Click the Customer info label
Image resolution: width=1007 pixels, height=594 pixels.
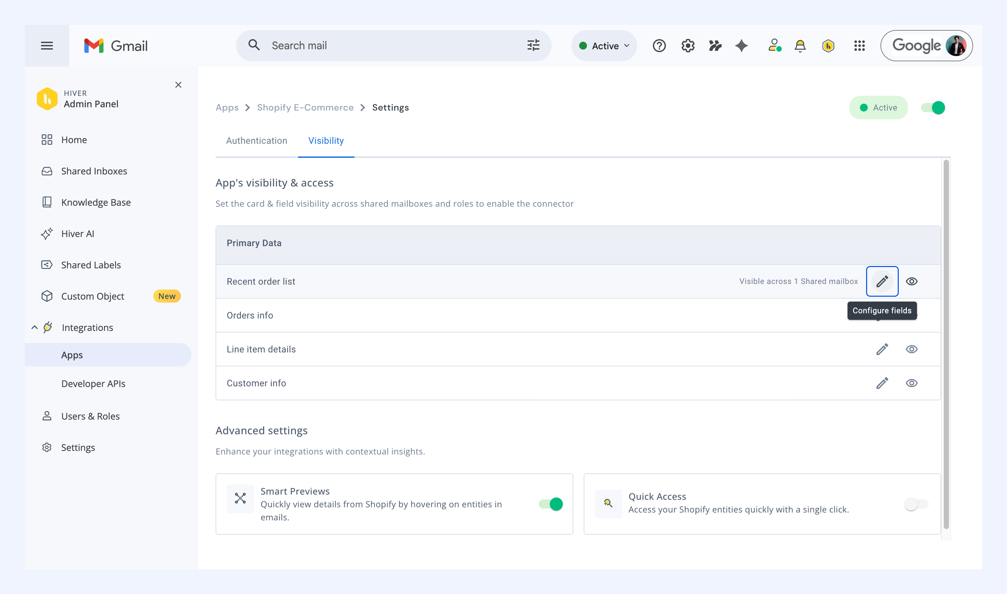pos(256,383)
